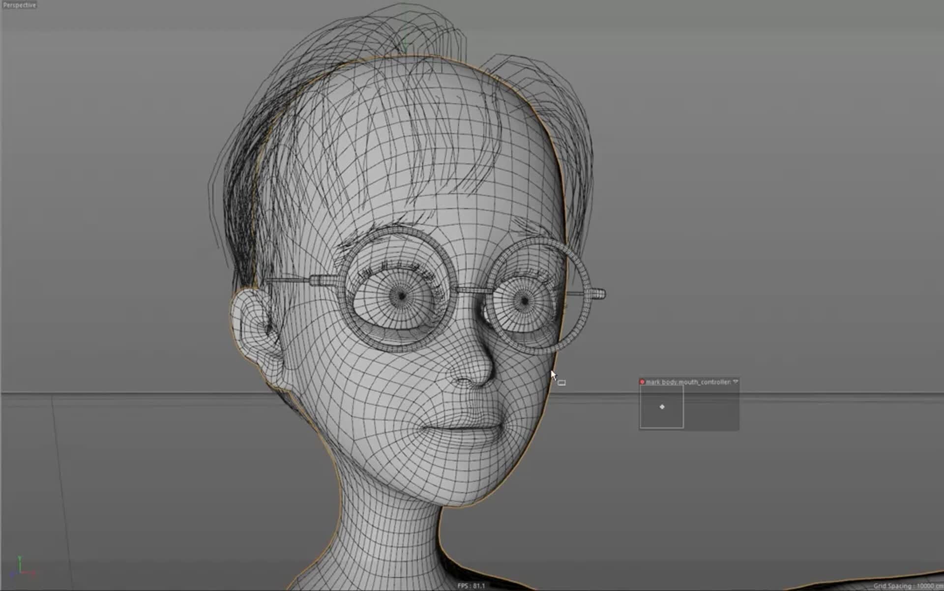Click the axis orientation gizmo at bottom left
Image resolution: width=944 pixels, height=591 pixels.
pos(20,564)
